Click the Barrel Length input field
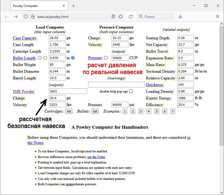The image size is (224, 195). 57,78
